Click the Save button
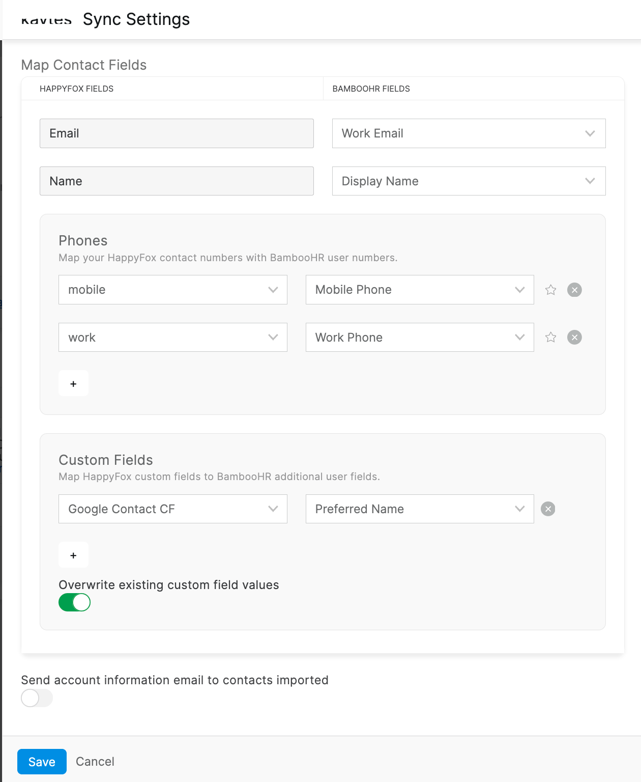 (x=42, y=762)
